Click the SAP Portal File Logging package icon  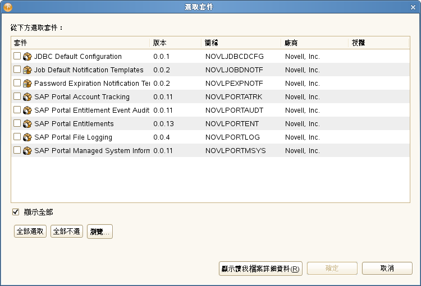(x=27, y=137)
